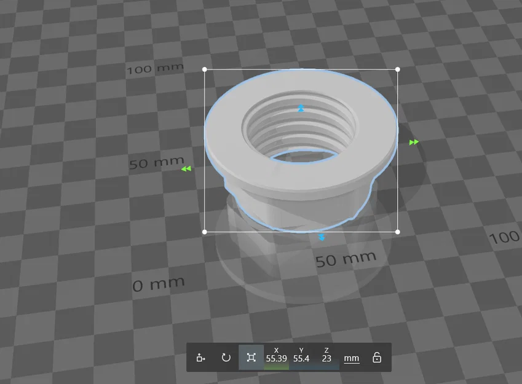522x384 pixels.
Task: Open the mm units selector
Action: 352,358
